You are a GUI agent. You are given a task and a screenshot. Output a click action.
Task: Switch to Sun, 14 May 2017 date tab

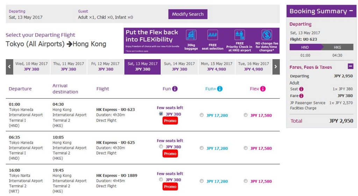point(179,67)
